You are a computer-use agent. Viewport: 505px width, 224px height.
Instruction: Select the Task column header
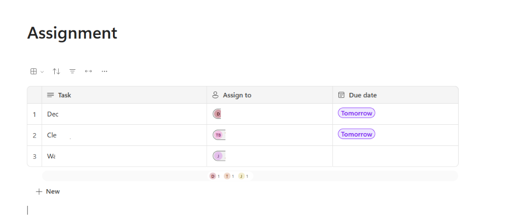click(x=64, y=95)
